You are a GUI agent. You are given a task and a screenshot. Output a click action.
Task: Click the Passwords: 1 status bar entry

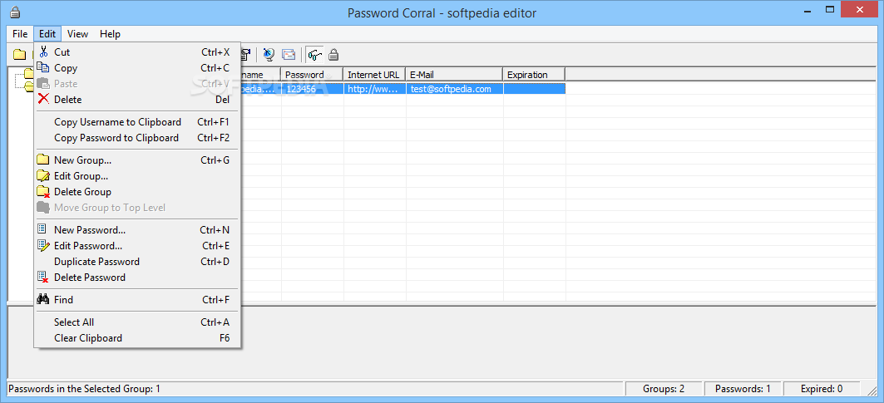[743, 388]
